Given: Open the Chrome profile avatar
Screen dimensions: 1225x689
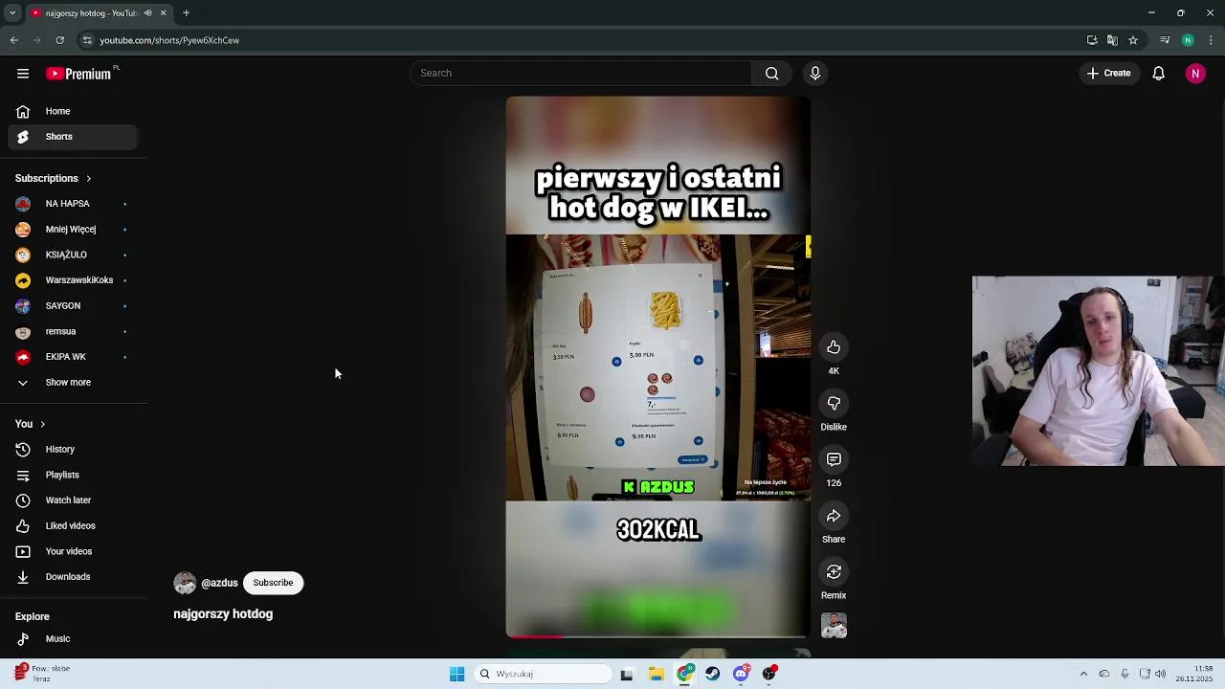Looking at the screenshot, I should pyautogui.click(x=1188, y=40).
